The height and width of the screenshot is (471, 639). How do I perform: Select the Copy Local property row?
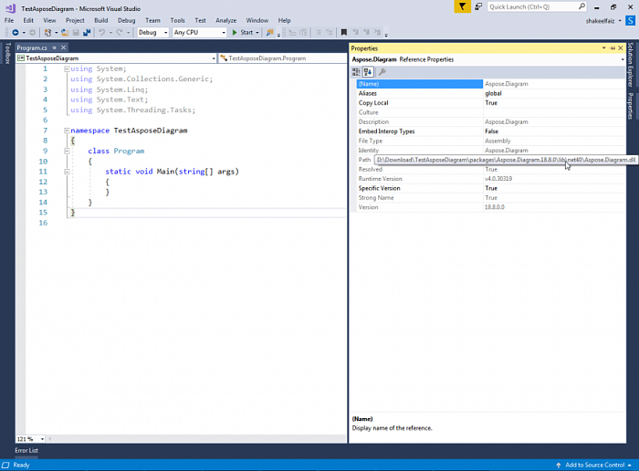491,102
